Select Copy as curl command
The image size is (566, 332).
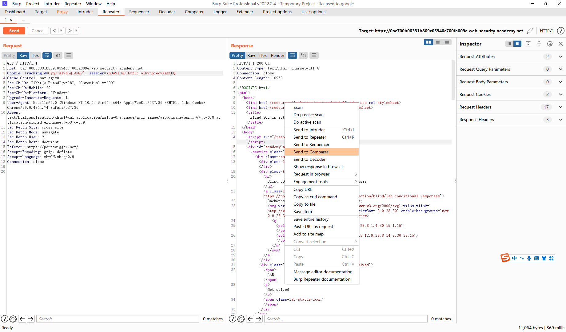click(322, 197)
